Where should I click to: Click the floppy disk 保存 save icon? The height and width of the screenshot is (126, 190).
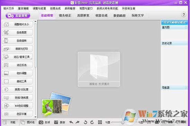(56, 122)
